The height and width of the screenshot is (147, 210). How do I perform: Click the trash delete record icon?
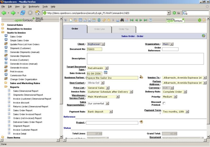tap(99, 20)
